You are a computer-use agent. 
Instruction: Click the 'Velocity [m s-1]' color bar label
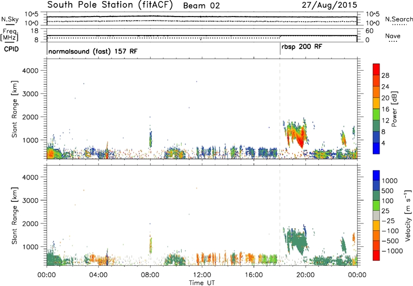click(408, 215)
